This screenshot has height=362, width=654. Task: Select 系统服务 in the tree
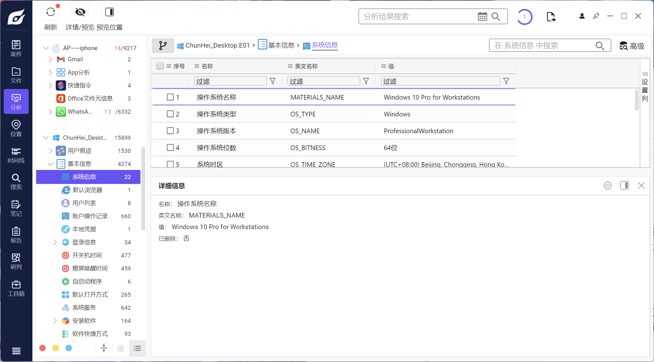[x=88, y=308]
